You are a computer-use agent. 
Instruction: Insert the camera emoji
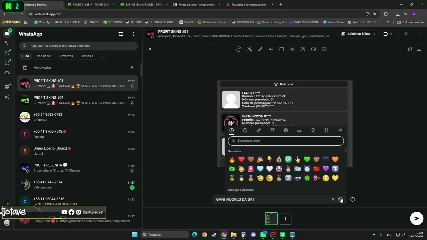tap(298, 178)
